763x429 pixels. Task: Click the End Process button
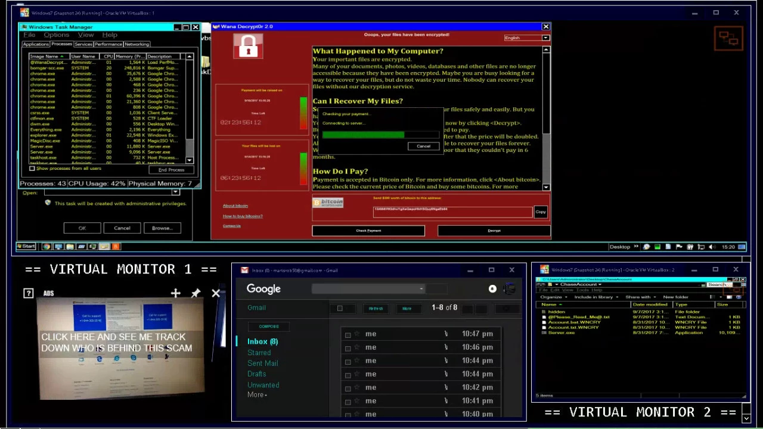tap(171, 170)
